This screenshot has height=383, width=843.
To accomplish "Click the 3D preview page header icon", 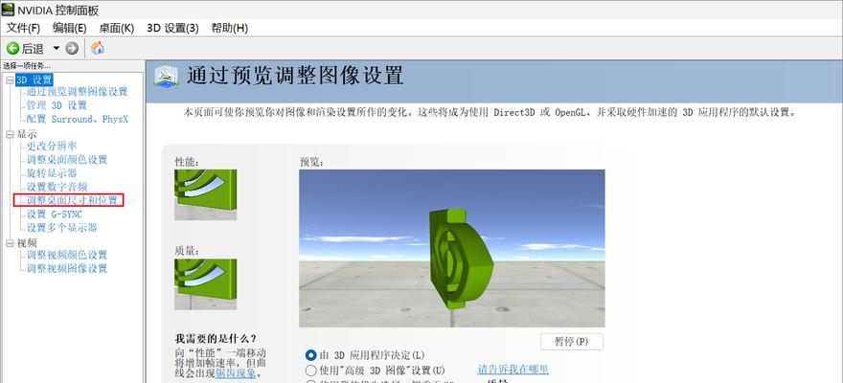I will [165, 76].
